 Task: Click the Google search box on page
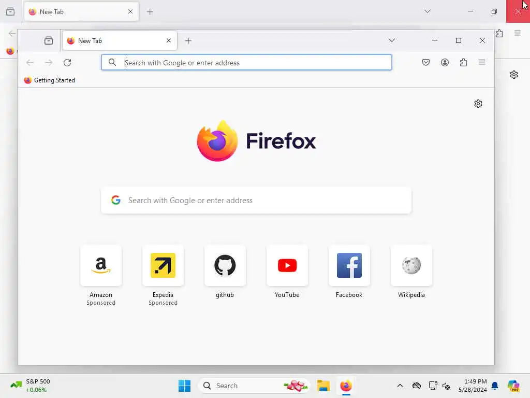tap(256, 201)
